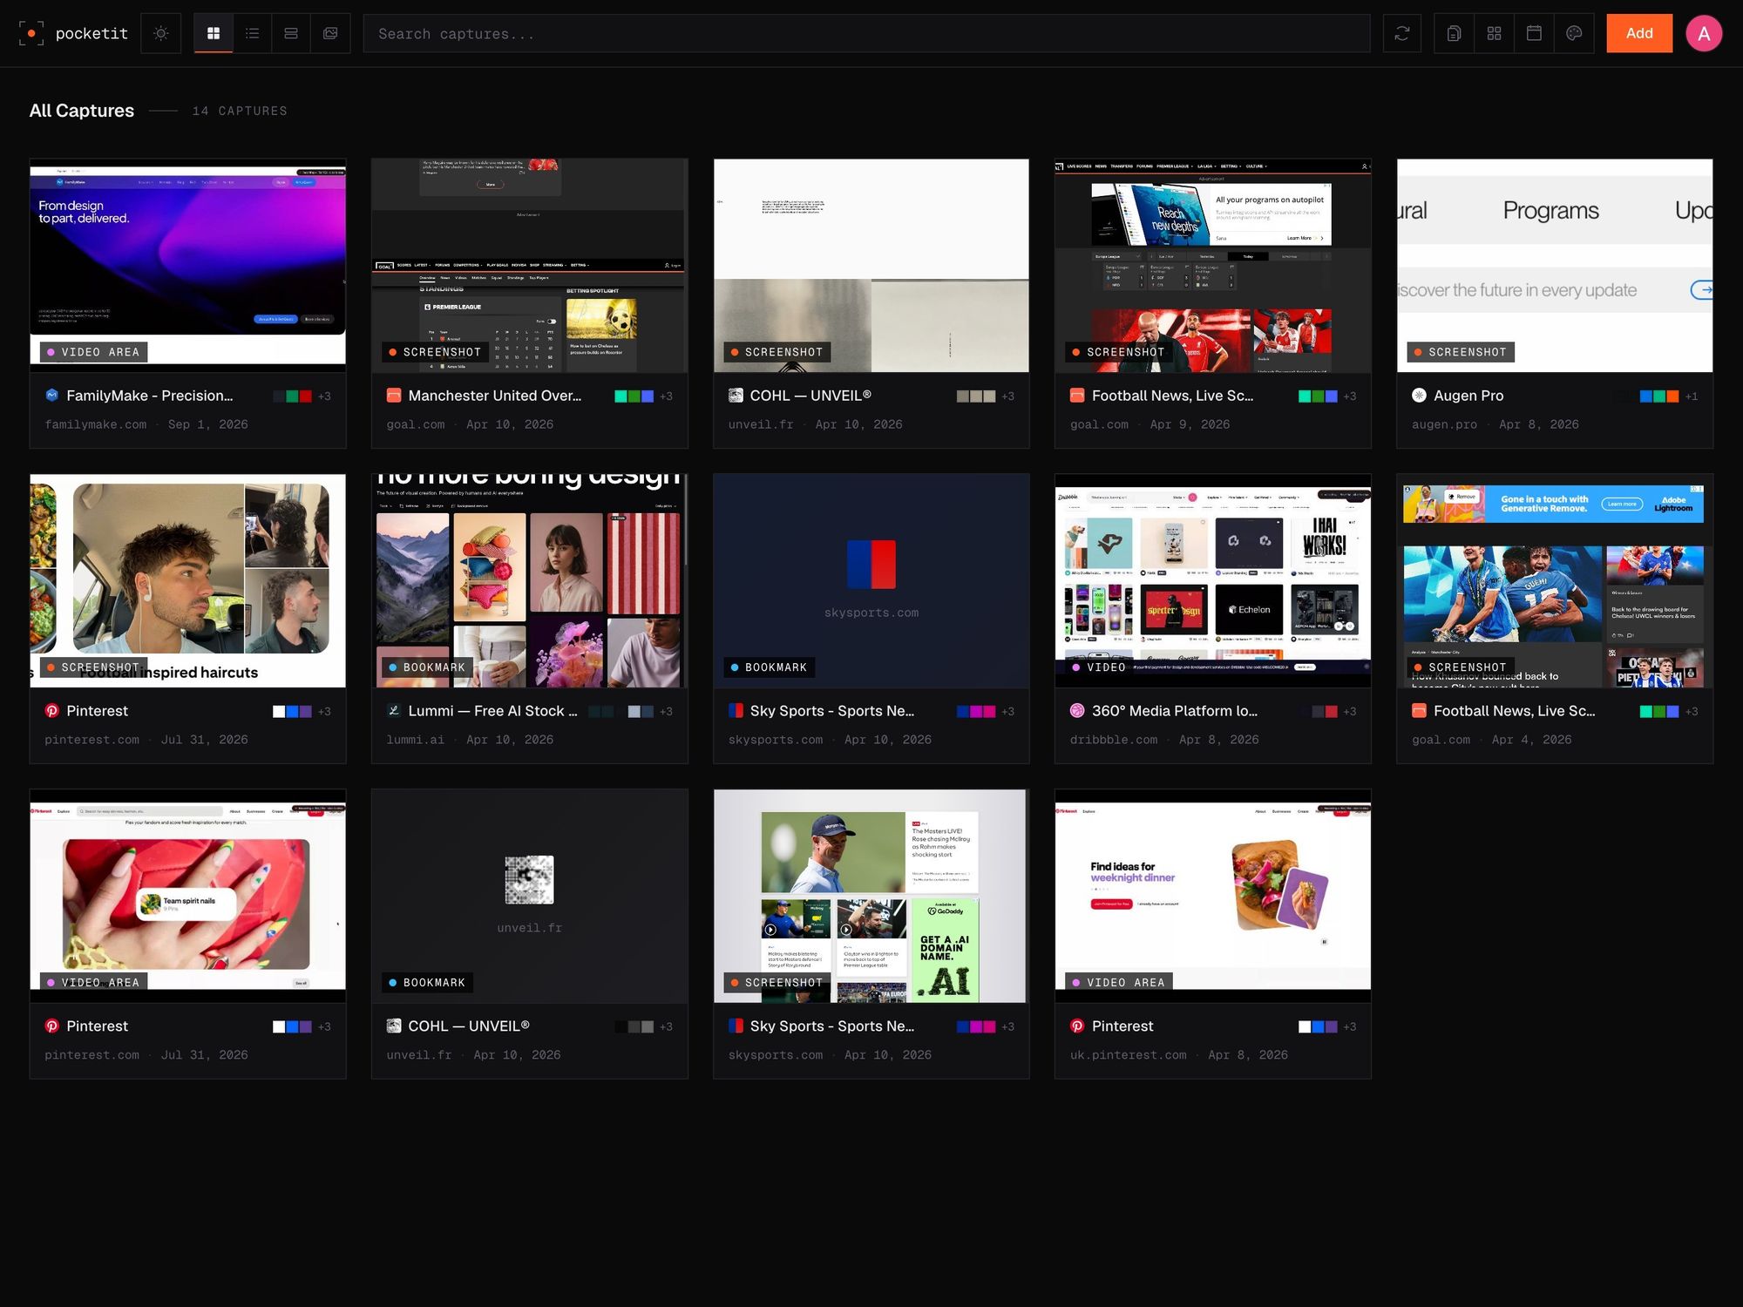Viewport: 1743px width, 1307px height.
Task: Click favicon on COHL bookmark card
Action: (394, 1026)
